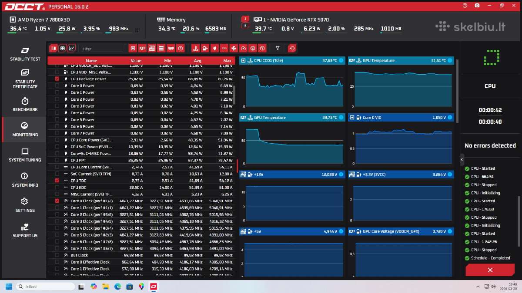Image resolution: width=522 pixels, height=293 pixels.
Task: Toggle the temperature sensor type filter
Action: tap(196, 48)
